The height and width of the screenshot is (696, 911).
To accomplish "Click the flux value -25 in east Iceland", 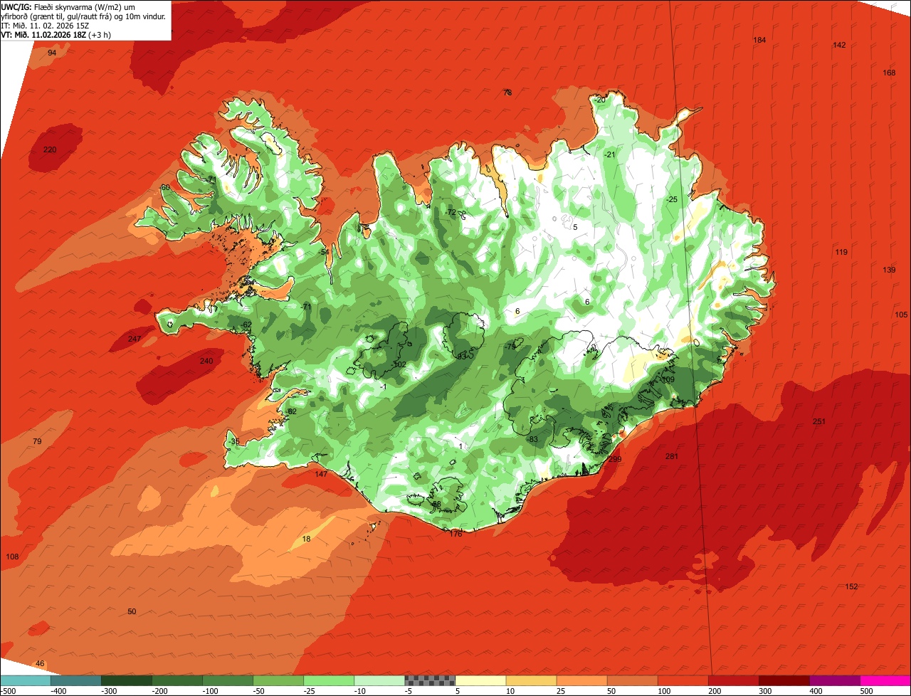I will (x=672, y=199).
